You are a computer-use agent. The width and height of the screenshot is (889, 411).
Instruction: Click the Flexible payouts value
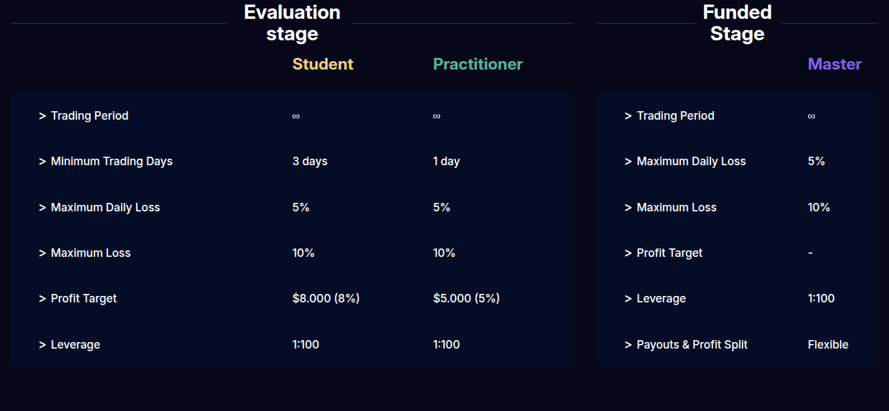[x=828, y=345]
